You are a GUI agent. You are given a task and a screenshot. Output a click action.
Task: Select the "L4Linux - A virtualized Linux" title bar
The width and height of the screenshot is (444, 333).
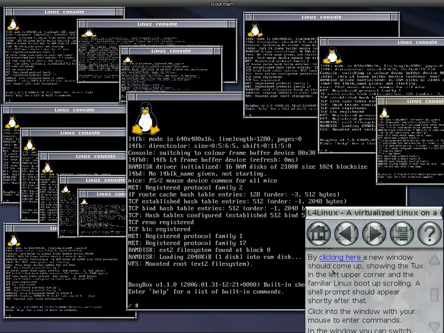[x=374, y=212]
